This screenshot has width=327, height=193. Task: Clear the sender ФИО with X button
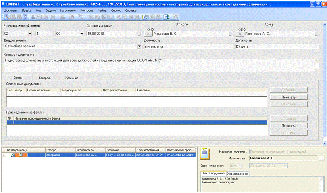(148, 34)
